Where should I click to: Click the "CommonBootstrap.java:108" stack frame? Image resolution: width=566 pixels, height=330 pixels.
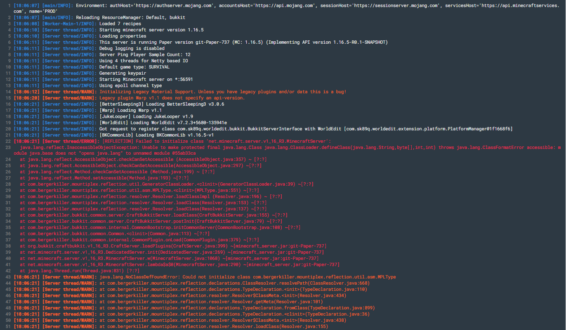(160, 228)
